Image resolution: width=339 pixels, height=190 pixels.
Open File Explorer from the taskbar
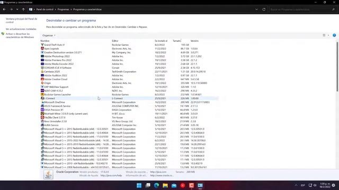[x=165, y=185]
